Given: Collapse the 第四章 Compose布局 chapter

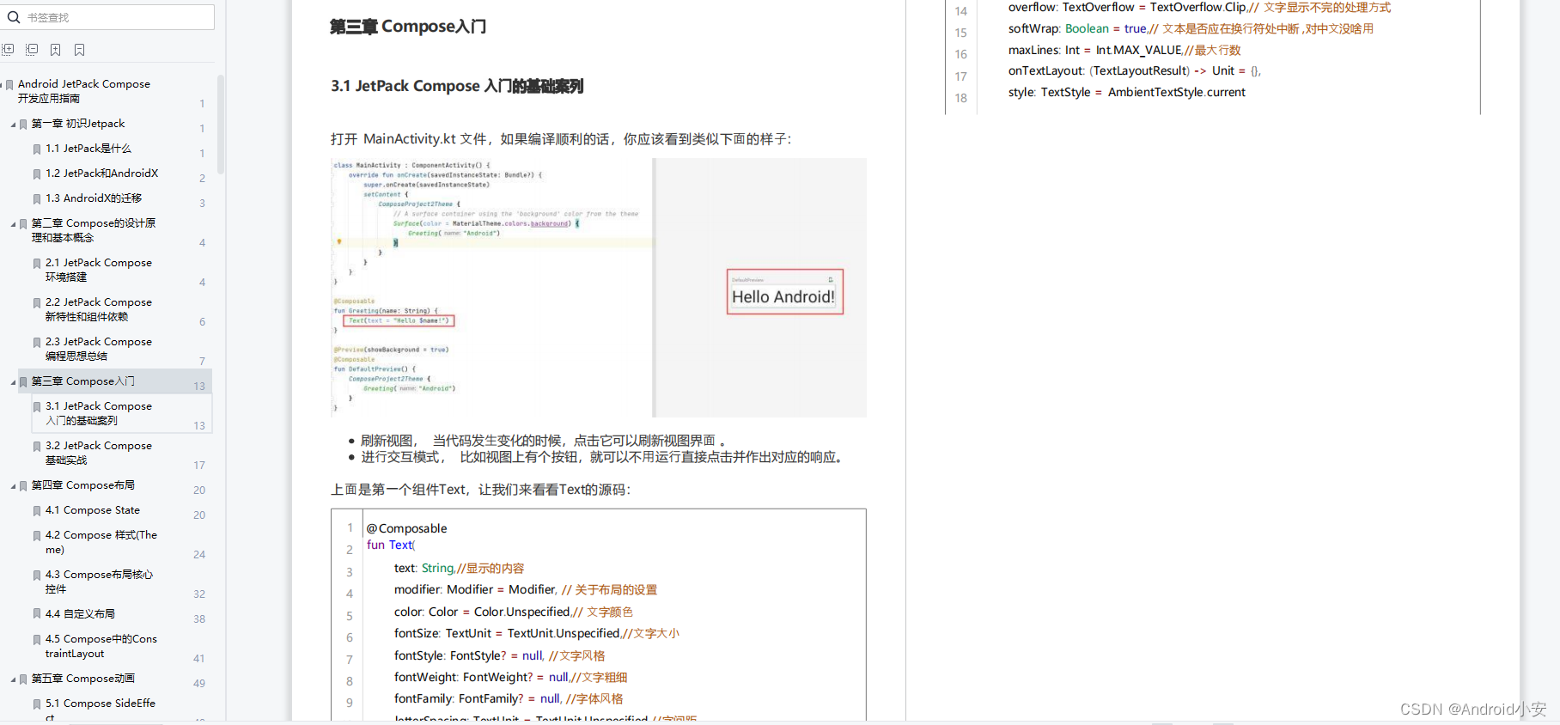Looking at the screenshot, I should pyautogui.click(x=13, y=486).
